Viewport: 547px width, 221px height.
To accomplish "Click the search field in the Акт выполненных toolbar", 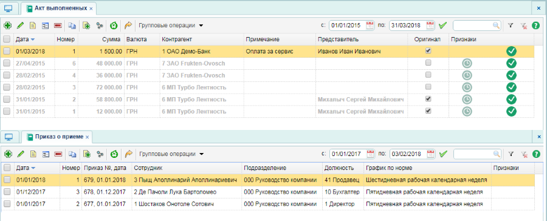I will point(476,25).
